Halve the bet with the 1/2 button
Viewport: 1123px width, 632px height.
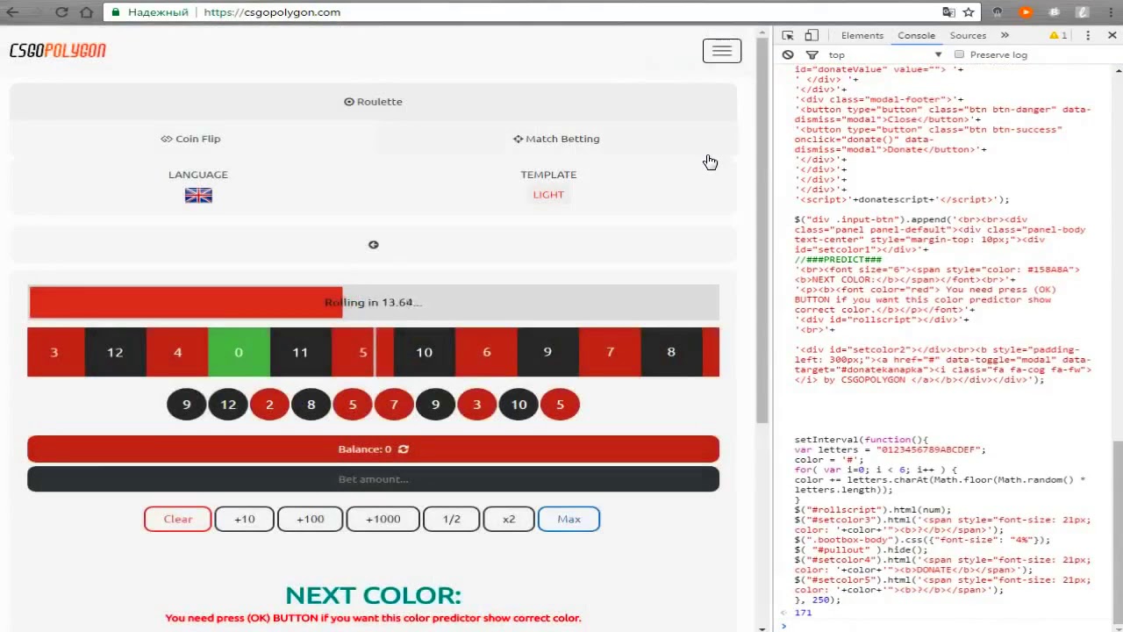452,519
